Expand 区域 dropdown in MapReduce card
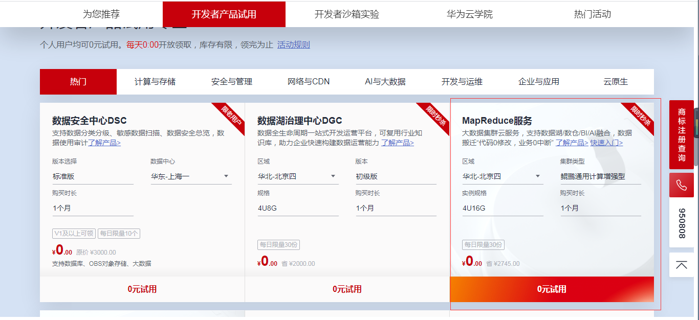The image size is (699, 320). tap(503, 176)
